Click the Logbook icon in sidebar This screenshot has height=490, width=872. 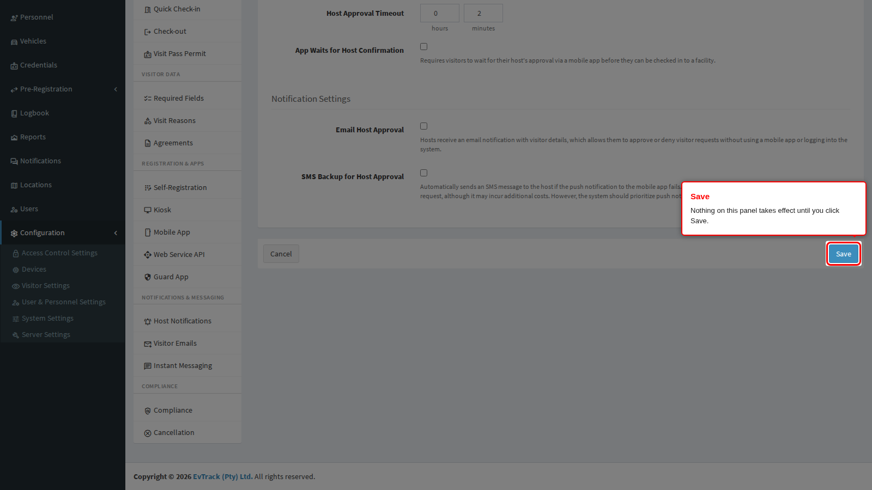tap(14, 114)
